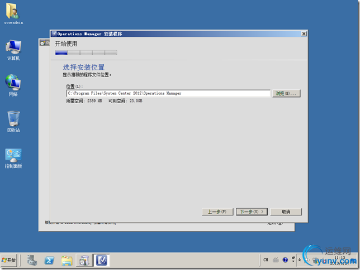Click the 取消 cancel button
This screenshot has height=270, width=360.
(286, 211)
